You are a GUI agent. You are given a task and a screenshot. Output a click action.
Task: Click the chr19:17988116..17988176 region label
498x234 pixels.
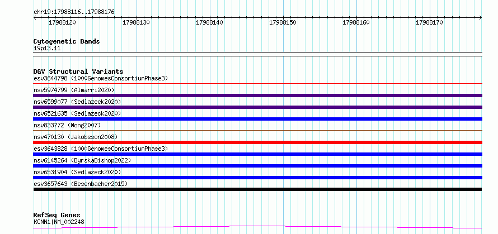click(74, 12)
